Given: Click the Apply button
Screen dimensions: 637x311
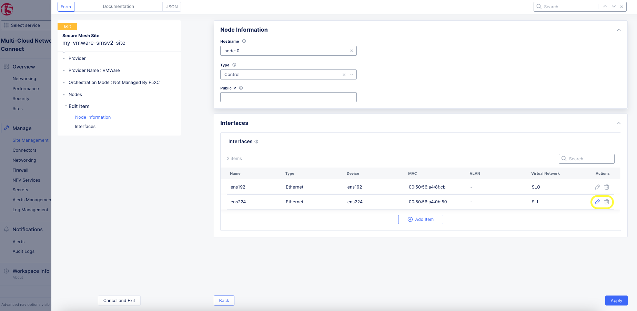Looking at the screenshot, I should click(x=616, y=300).
